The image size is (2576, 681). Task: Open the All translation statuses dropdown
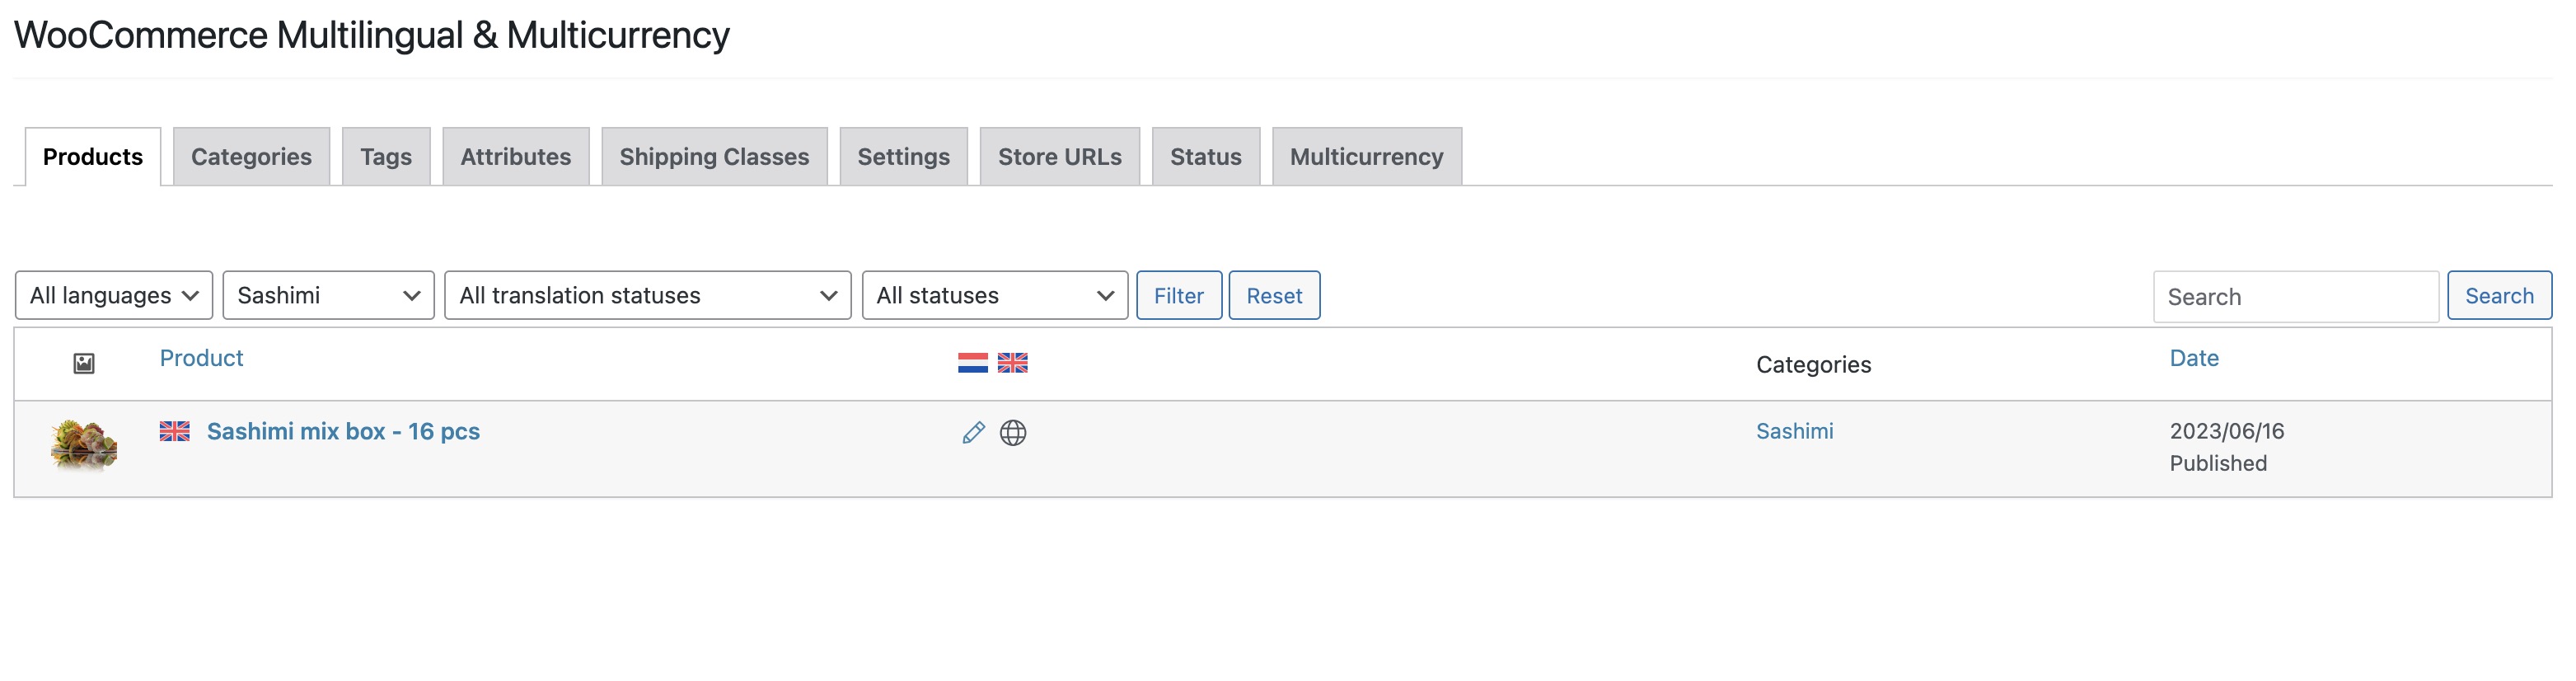647,295
